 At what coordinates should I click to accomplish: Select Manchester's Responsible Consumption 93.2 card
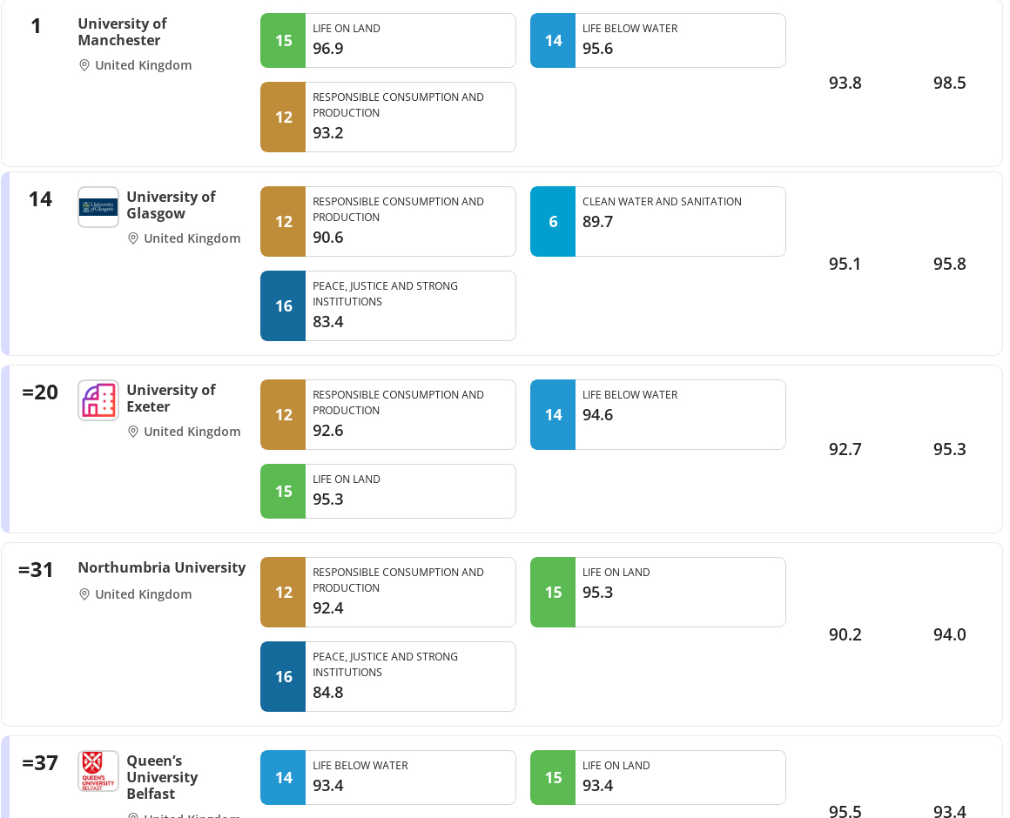point(387,117)
